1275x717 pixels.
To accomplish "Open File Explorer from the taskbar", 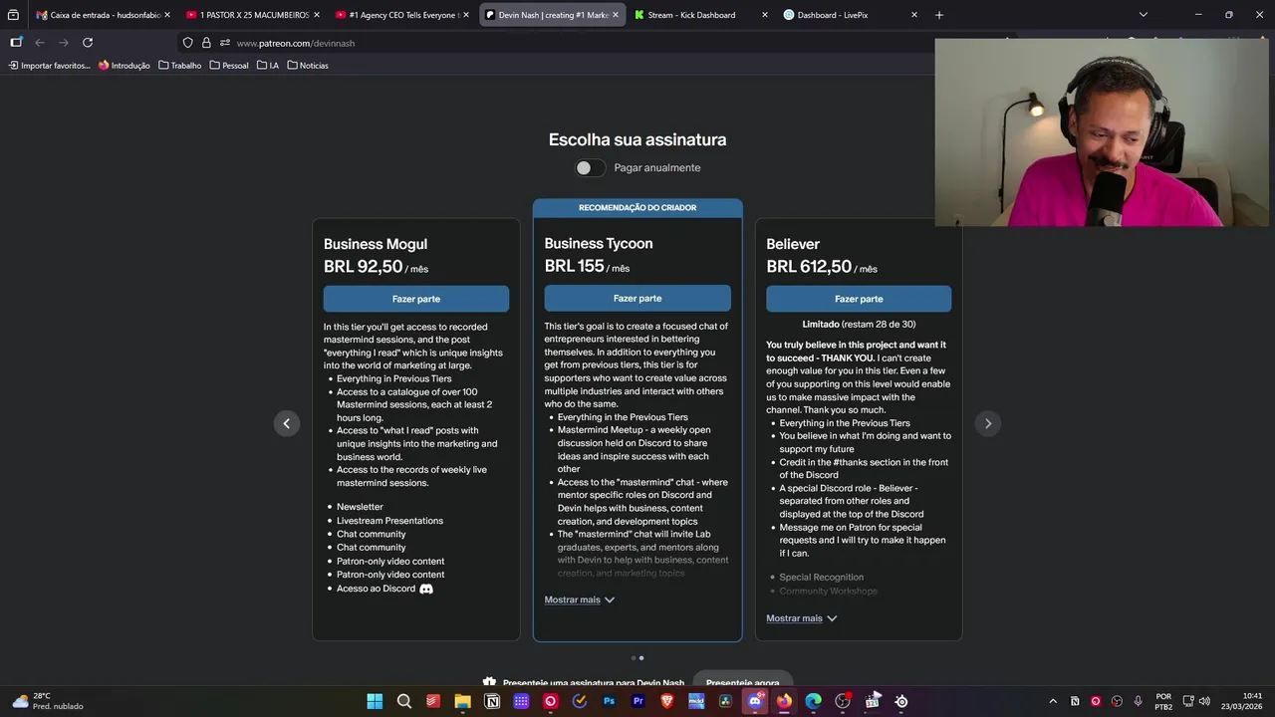I will pyautogui.click(x=462, y=701).
